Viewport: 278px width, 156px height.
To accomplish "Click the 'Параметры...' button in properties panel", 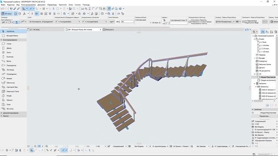I will point(264,116).
